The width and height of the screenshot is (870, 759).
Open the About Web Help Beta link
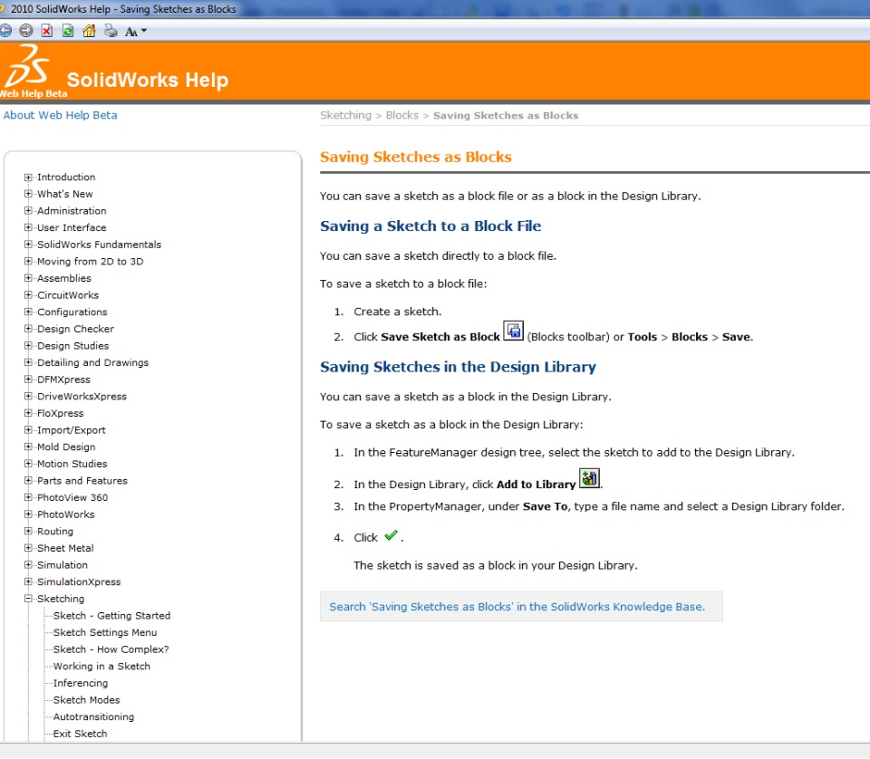(x=61, y=115)
